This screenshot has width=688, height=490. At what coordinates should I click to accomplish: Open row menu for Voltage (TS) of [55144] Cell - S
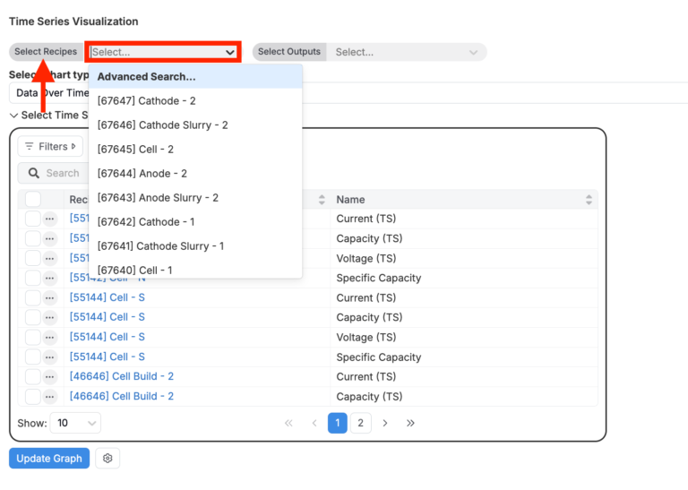[49, 338]
